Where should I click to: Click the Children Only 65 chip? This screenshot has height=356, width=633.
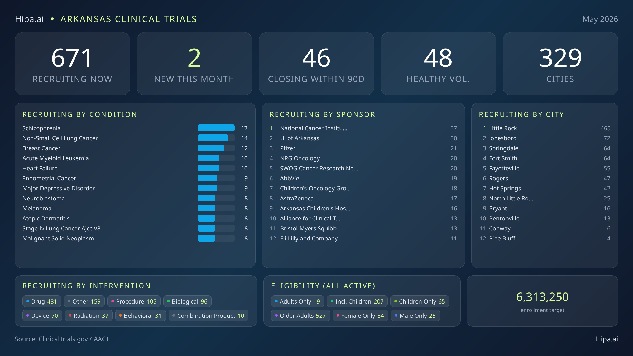[420, 301]
